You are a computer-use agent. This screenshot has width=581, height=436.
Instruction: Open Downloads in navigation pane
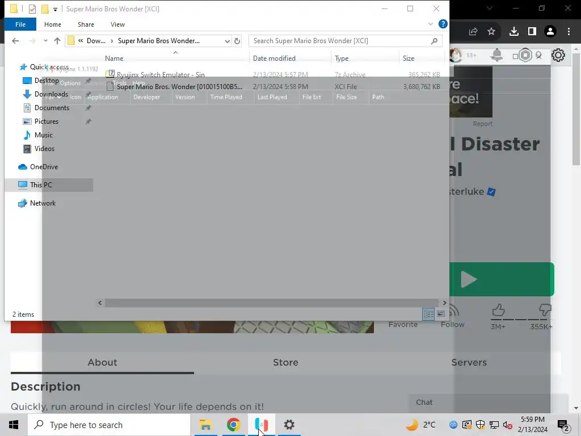(x=51, y=94)
